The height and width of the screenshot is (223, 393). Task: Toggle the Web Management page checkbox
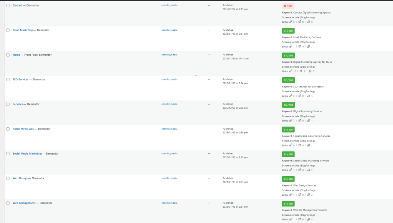[x=8, y=203]
